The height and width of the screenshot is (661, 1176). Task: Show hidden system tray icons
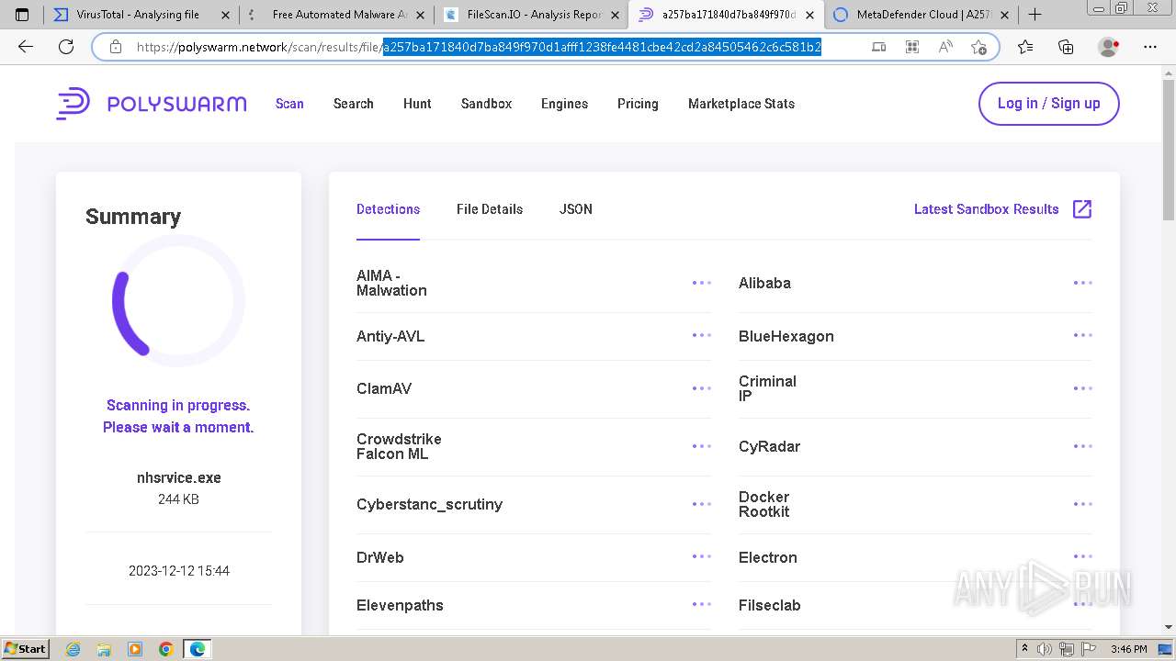[1024, 649]
